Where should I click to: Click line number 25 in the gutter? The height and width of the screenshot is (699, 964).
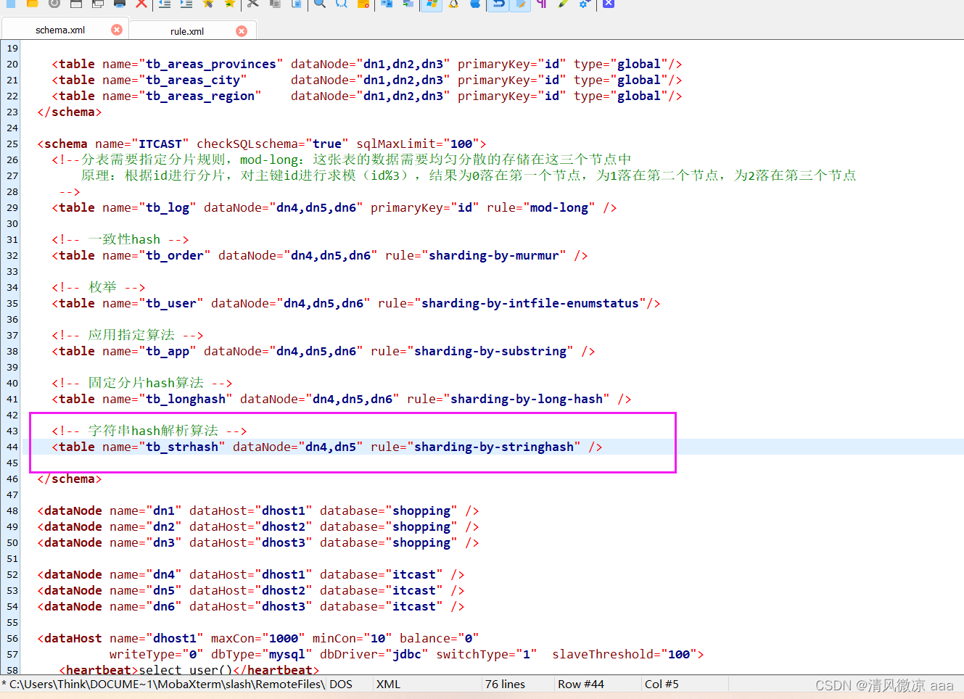[12, 144]
